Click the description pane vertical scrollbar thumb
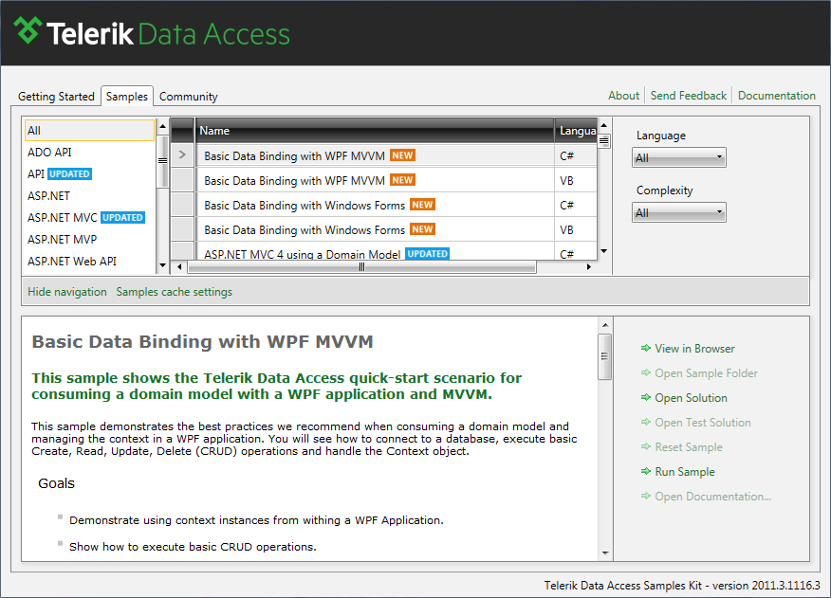The image size is (831, 598). (604, 356)
